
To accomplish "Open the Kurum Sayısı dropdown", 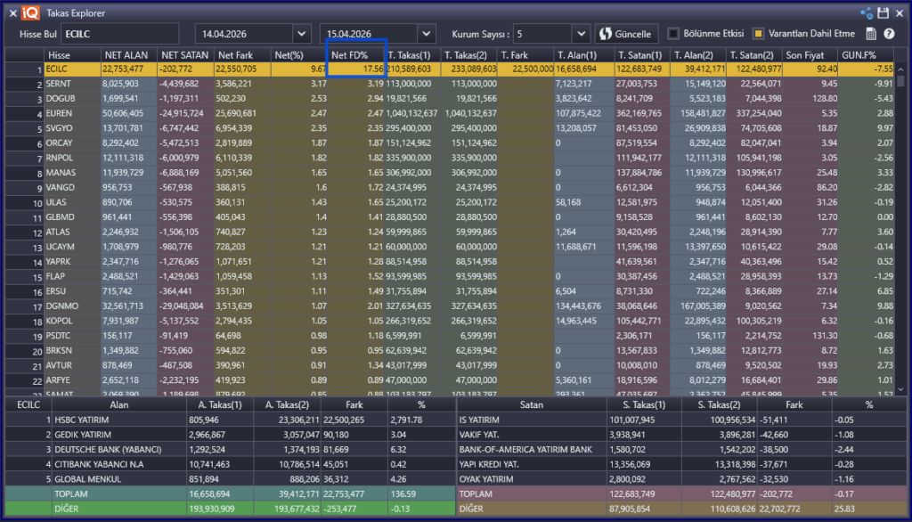I will point(580,34).
